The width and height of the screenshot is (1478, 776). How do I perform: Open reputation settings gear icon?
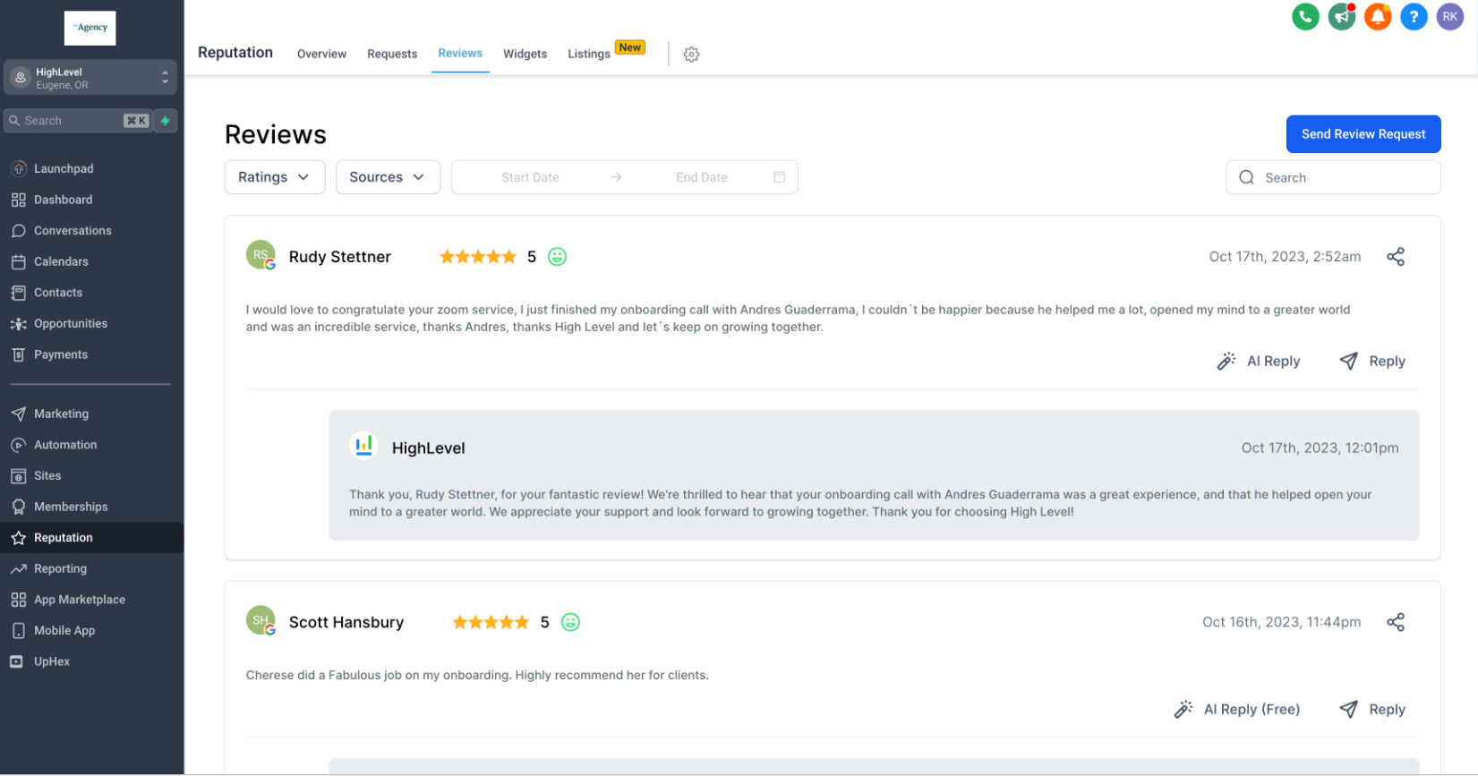click(691, 55)
